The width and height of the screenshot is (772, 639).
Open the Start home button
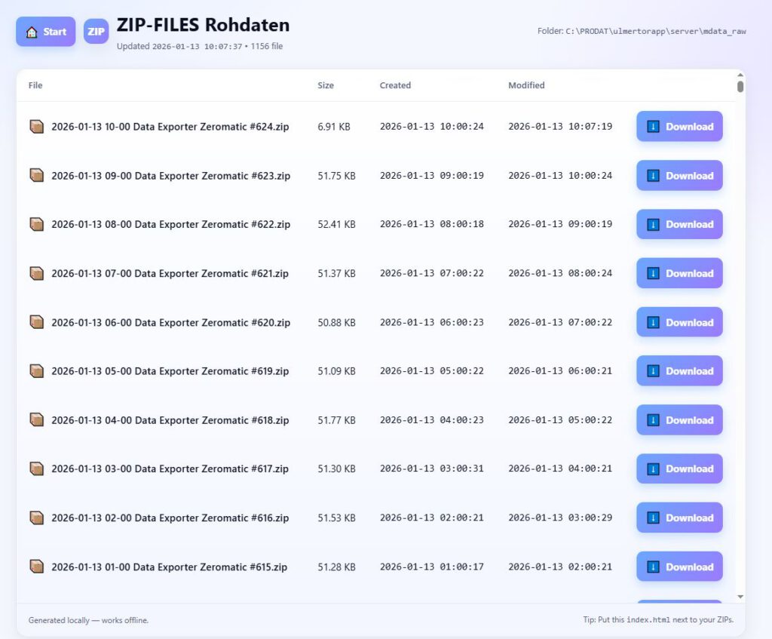tap(46, 32)
